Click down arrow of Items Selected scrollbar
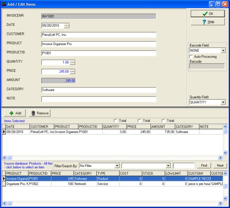Image resolution: width=230 pixels, height=208 pixels. click(225, 153)
